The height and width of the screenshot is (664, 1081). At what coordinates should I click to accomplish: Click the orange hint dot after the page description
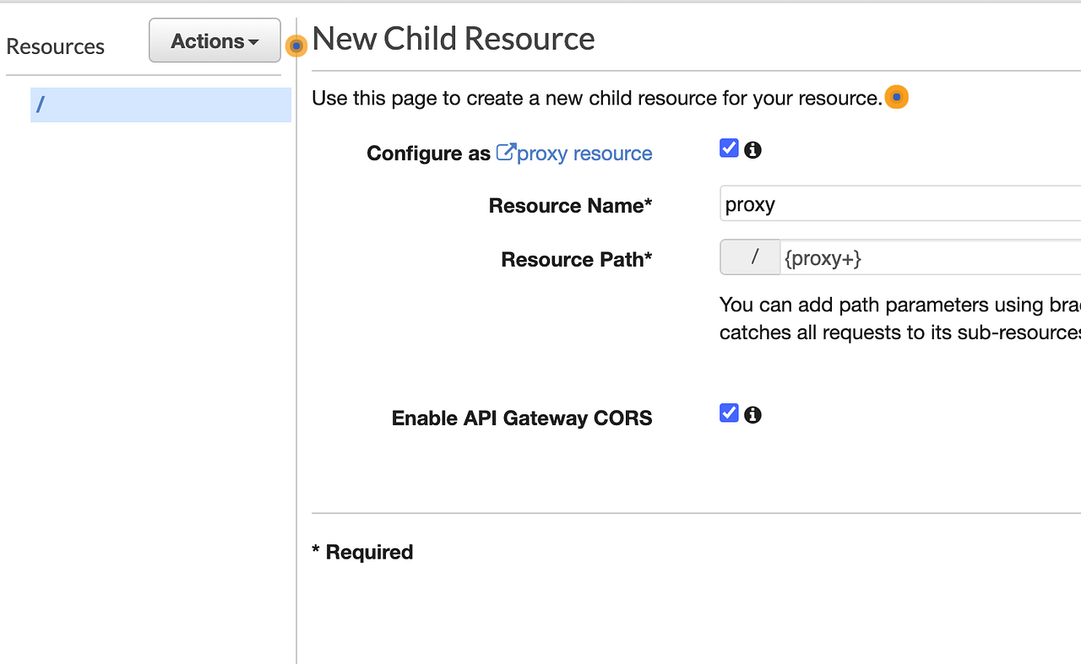click(896, 98)
